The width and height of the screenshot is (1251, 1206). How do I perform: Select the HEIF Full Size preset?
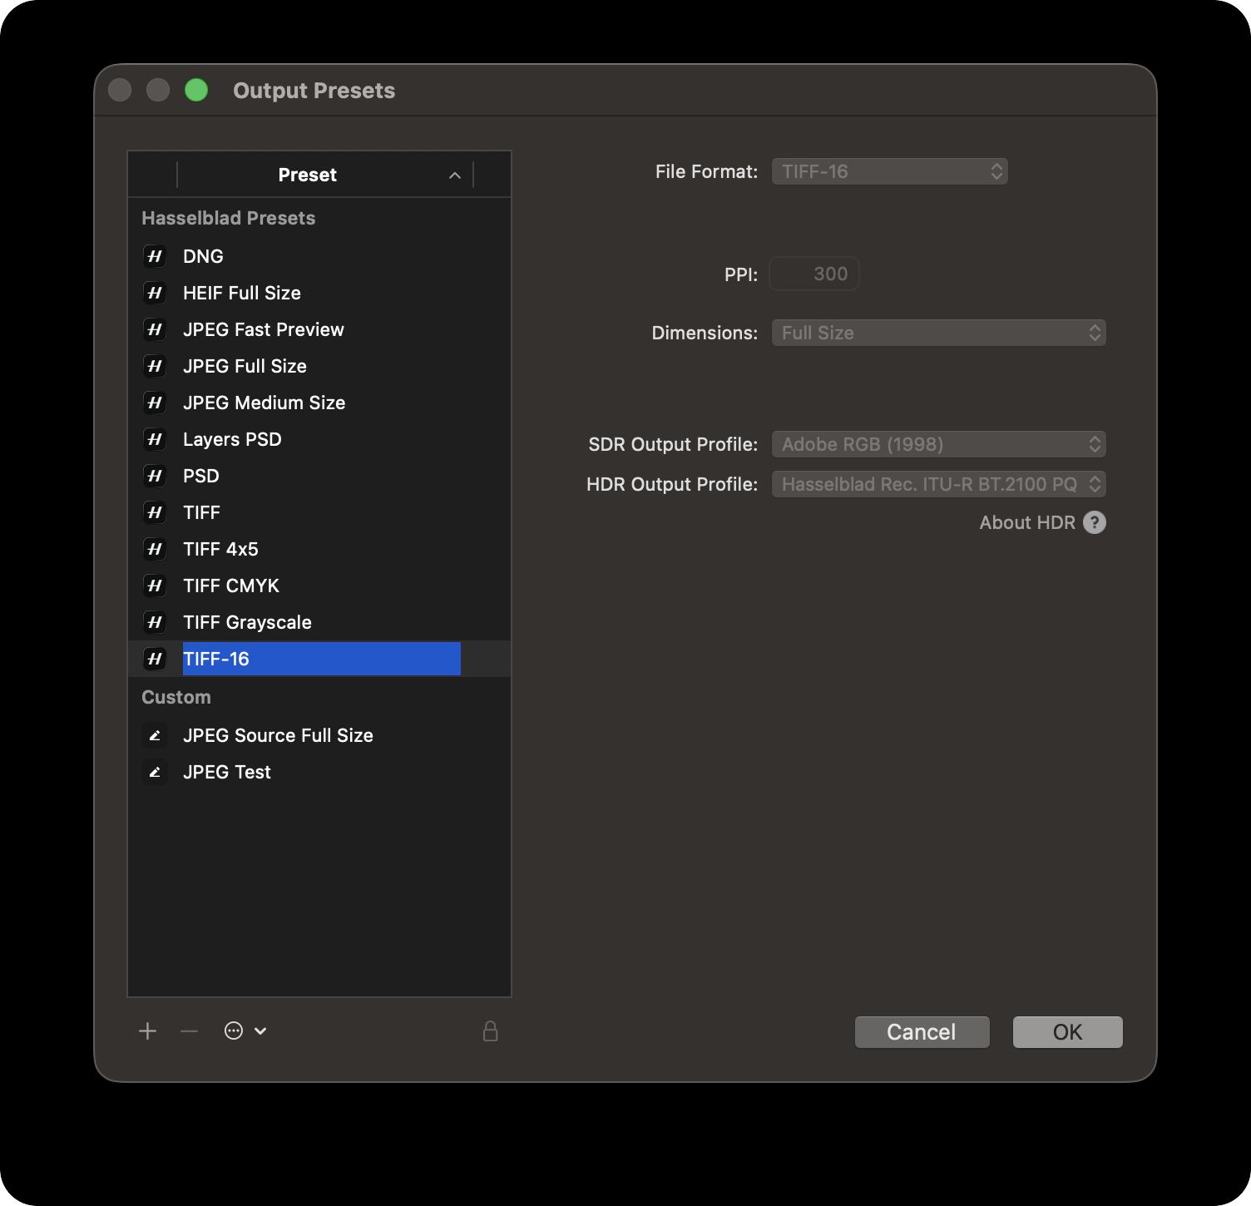point(319,293)
